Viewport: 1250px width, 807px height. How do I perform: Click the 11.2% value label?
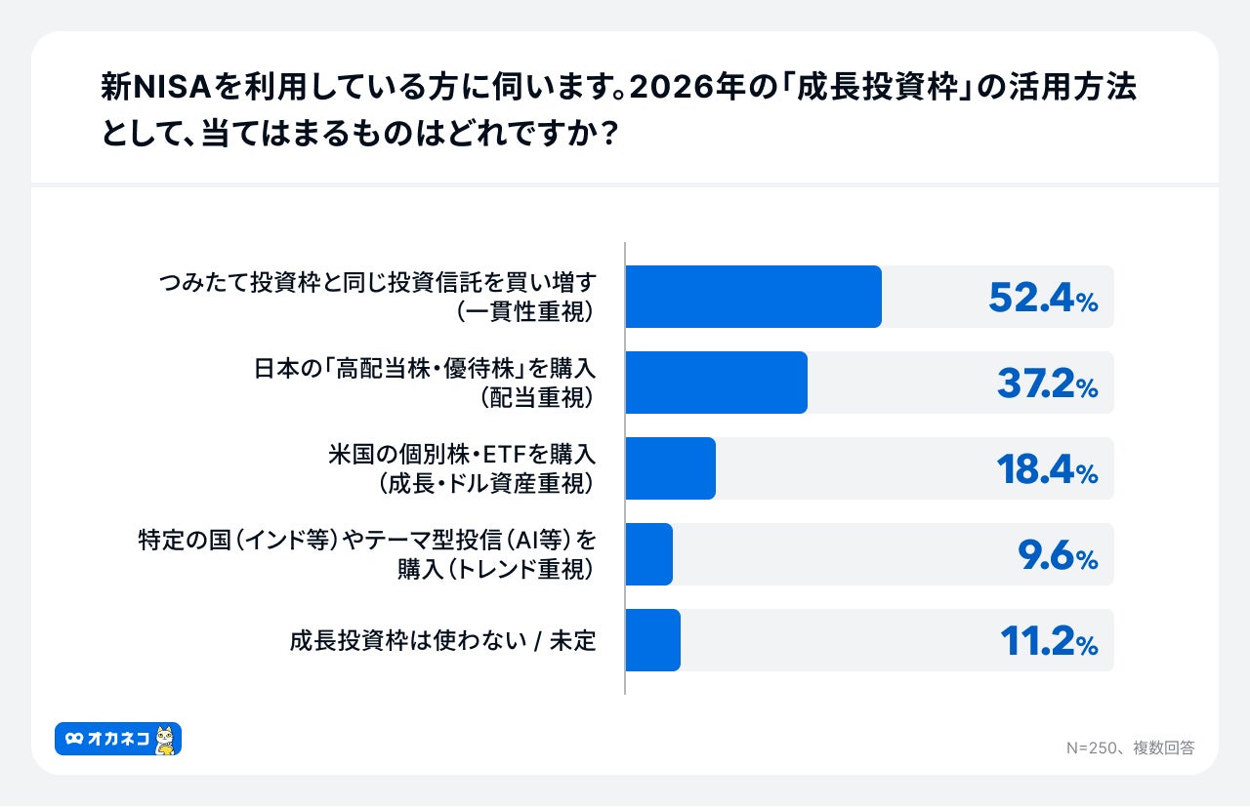[1049, 641]
